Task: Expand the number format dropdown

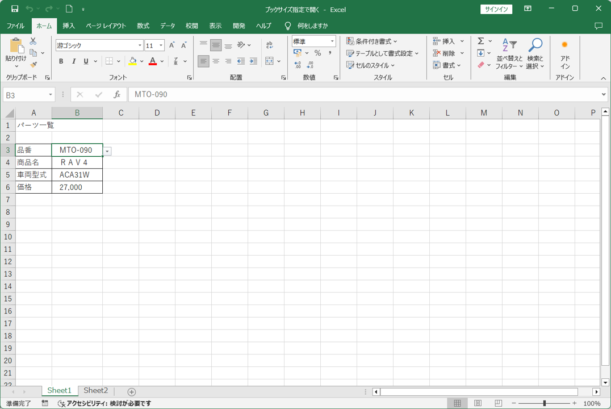Action: click(x=332, y=41)
